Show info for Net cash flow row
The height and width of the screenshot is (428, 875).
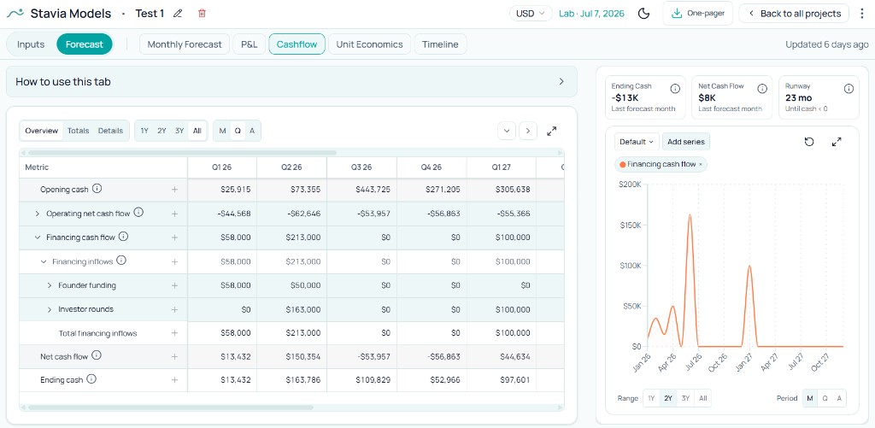[x=97, y=355]
